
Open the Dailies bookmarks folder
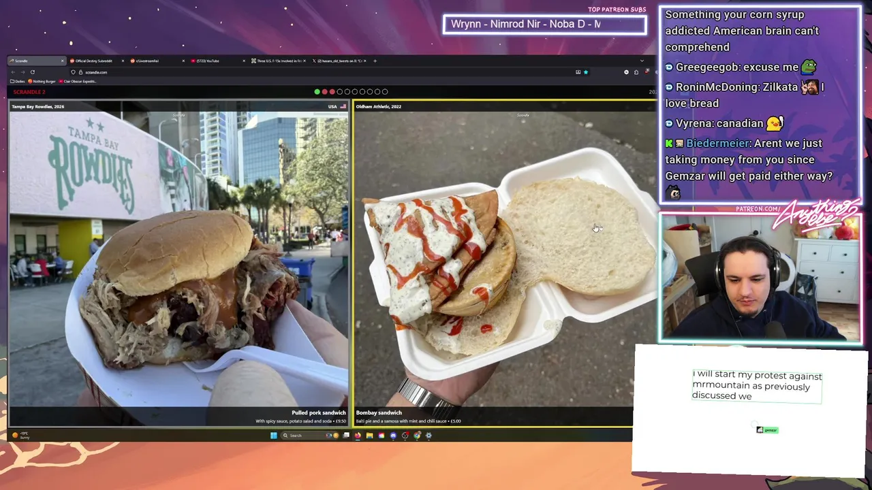17,81
